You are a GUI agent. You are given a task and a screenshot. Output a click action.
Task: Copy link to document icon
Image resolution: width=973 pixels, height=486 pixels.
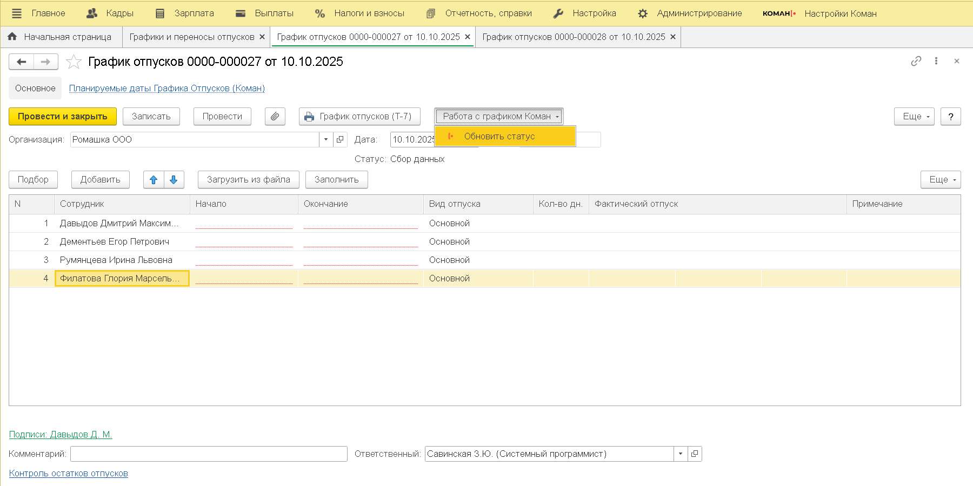916,62
